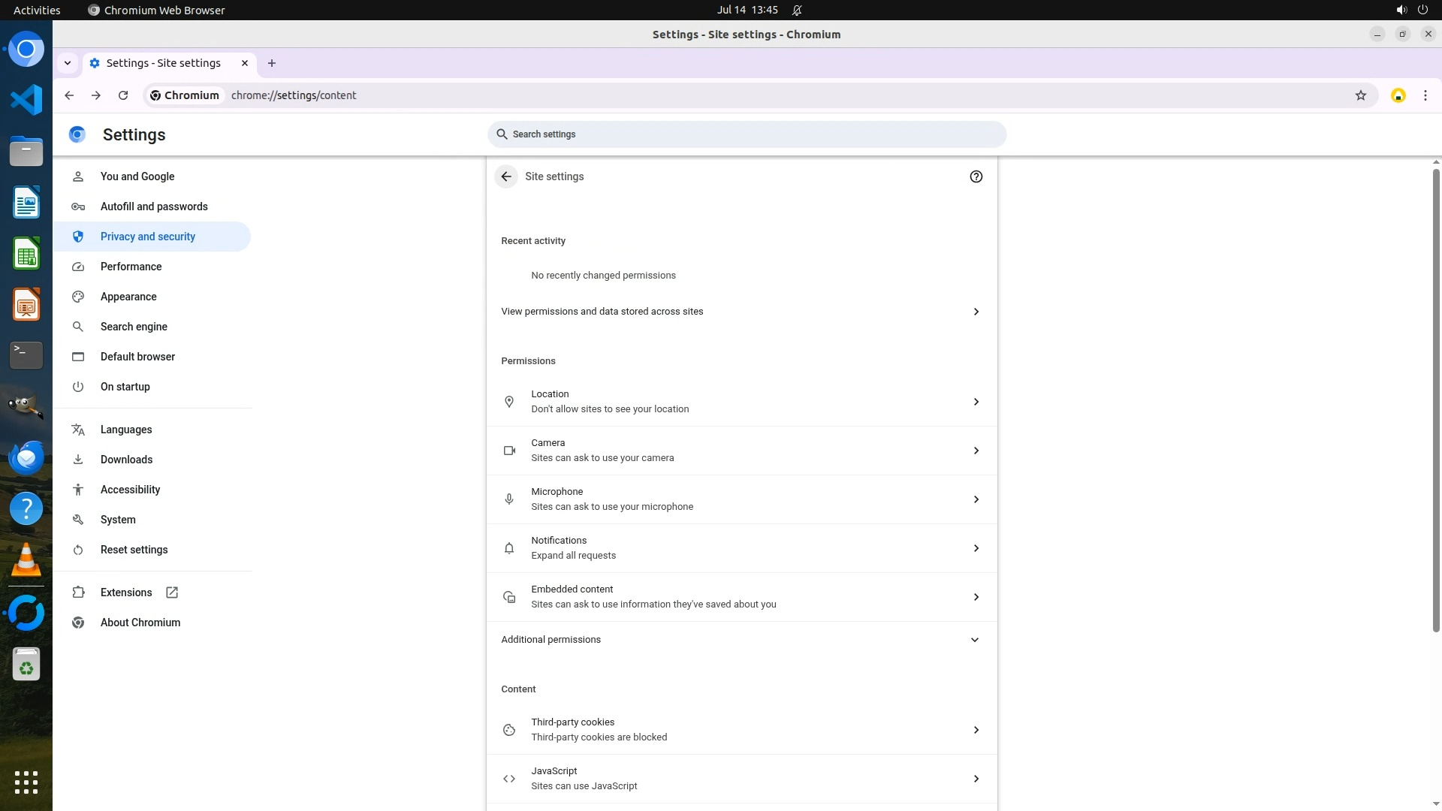Open Third-party cookies settings
The width and height of the screenshot is (1442, 811).
741,730
